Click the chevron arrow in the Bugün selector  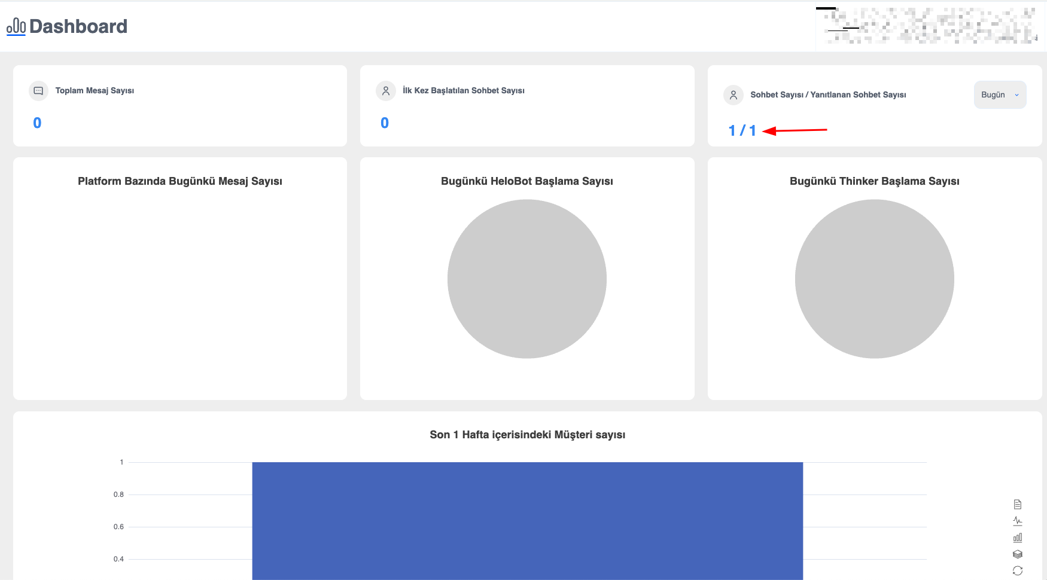point(1016,95)
